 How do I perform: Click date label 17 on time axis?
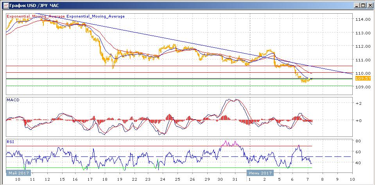pyautogui.click(x=90, y=179)
